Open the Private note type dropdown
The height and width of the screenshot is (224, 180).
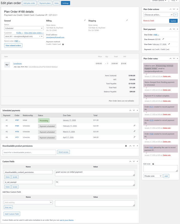click(x=153, y=176)
